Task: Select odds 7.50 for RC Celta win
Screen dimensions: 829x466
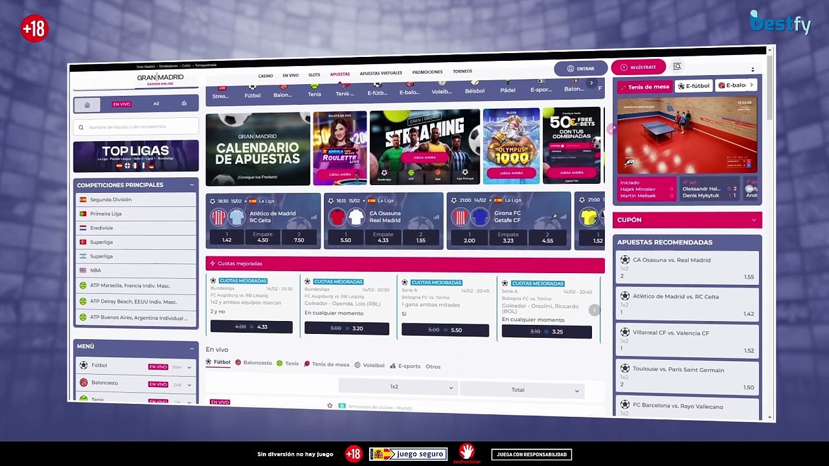Action: pyautogui.click(x=299, y=237)
